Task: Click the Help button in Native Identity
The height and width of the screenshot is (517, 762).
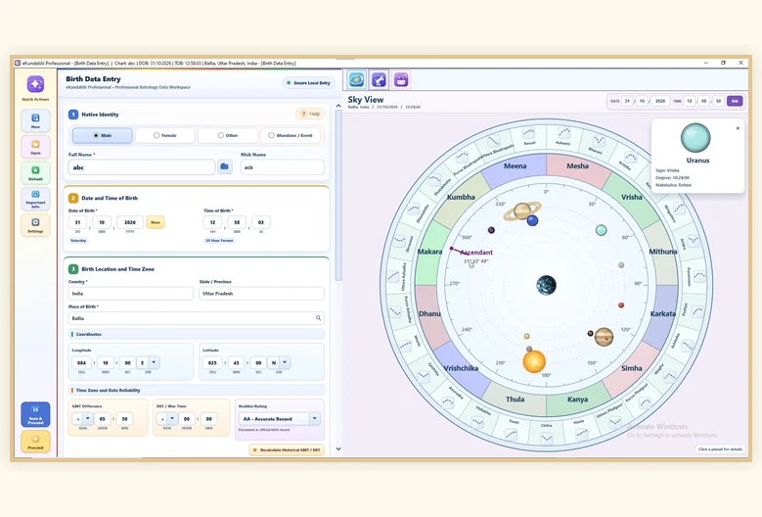Action: coord(310,114)
